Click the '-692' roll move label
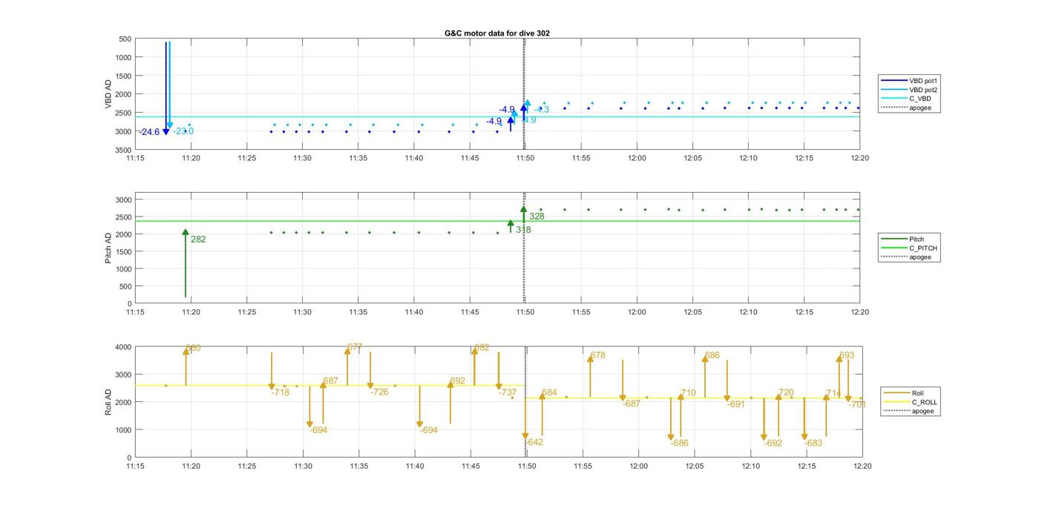The width and height of the screenshot is (1039, 514). click(x=773, y=444)
